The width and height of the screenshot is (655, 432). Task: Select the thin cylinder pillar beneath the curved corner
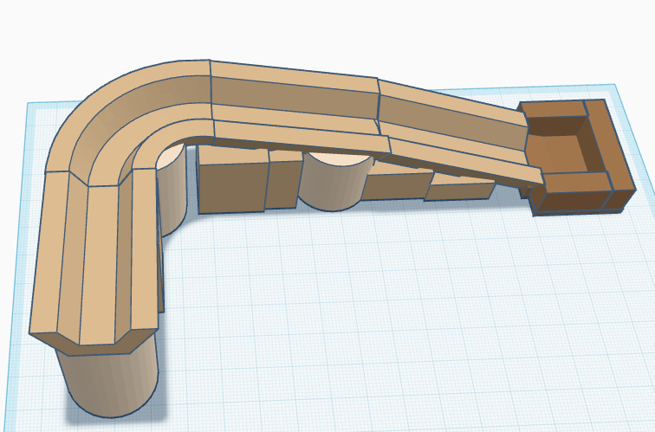[x=172, y=188]
